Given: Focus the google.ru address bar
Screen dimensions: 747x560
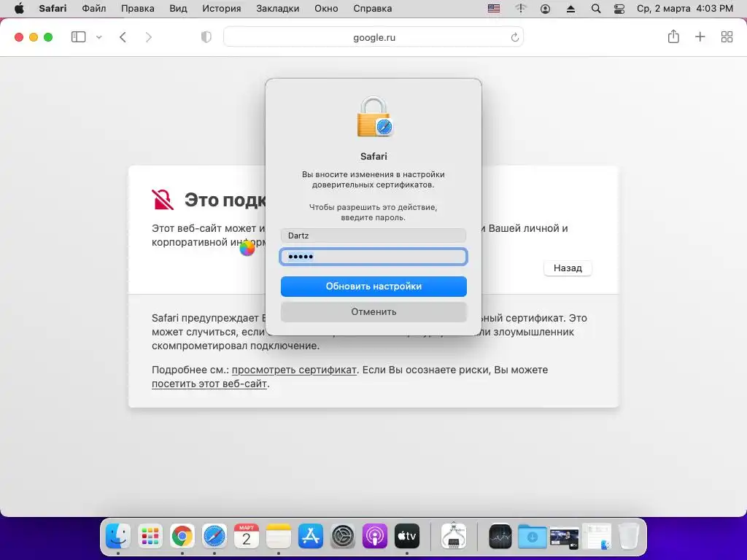Looking at the screenshot, I should pos(373,37).
